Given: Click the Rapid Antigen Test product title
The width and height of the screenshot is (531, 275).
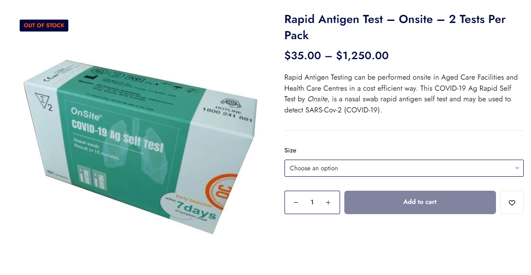Looking at the screenshot, I should [x=395, y=27].
